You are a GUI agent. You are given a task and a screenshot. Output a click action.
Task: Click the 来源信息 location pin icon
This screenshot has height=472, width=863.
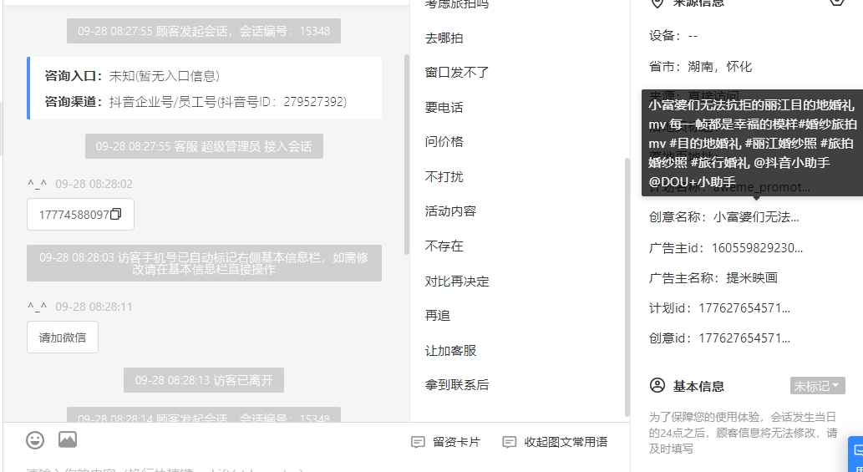(657, 3)
